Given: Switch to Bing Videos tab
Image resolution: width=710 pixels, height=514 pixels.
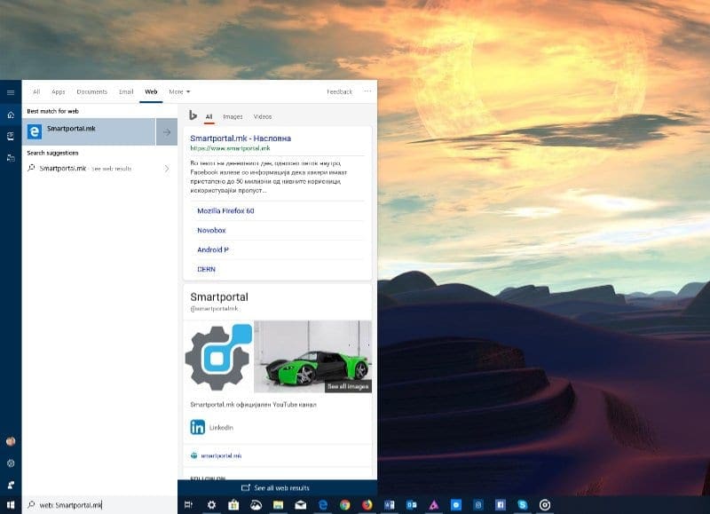Looking at the screenshot, I should pyautogui.click(x=263, y=117).
